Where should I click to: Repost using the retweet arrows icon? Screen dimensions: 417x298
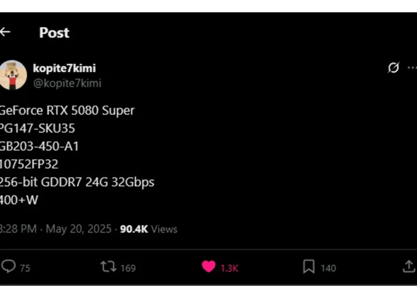tap(108, 266)
